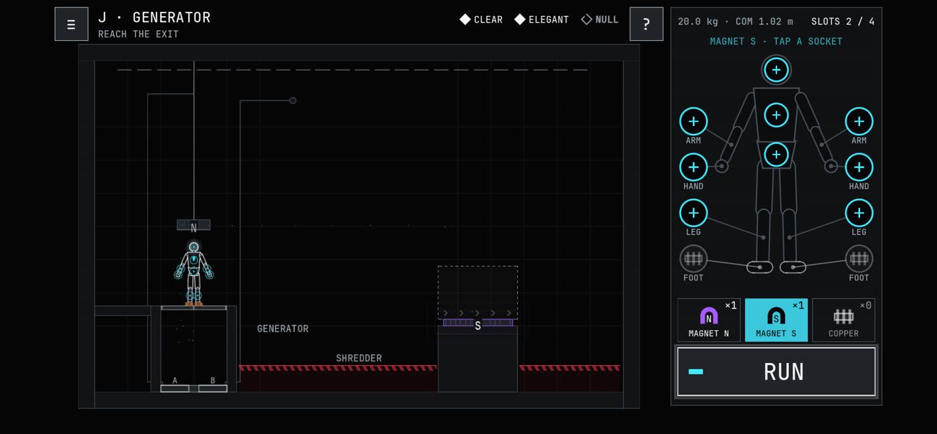
Task: Select the Magnet N part
Action: point(709,320)
